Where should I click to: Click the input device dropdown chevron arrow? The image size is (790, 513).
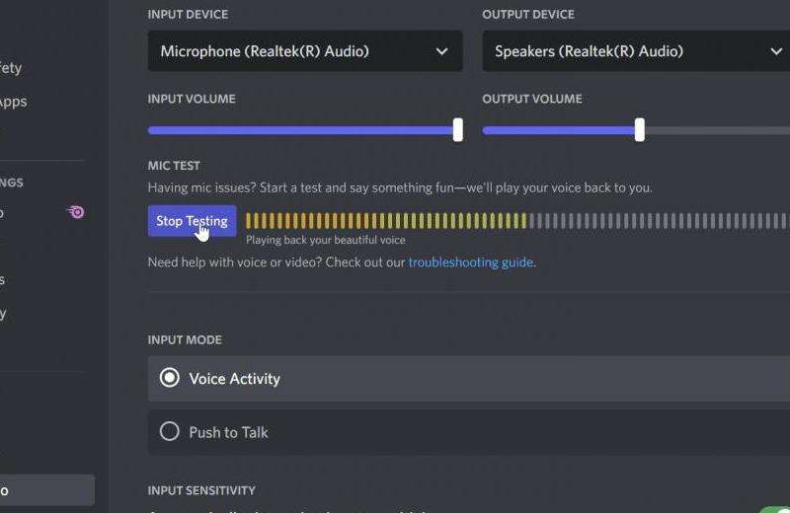point(441,51)
